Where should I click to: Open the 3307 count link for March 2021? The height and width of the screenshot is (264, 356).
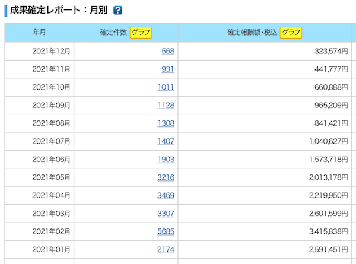point(166,214)
